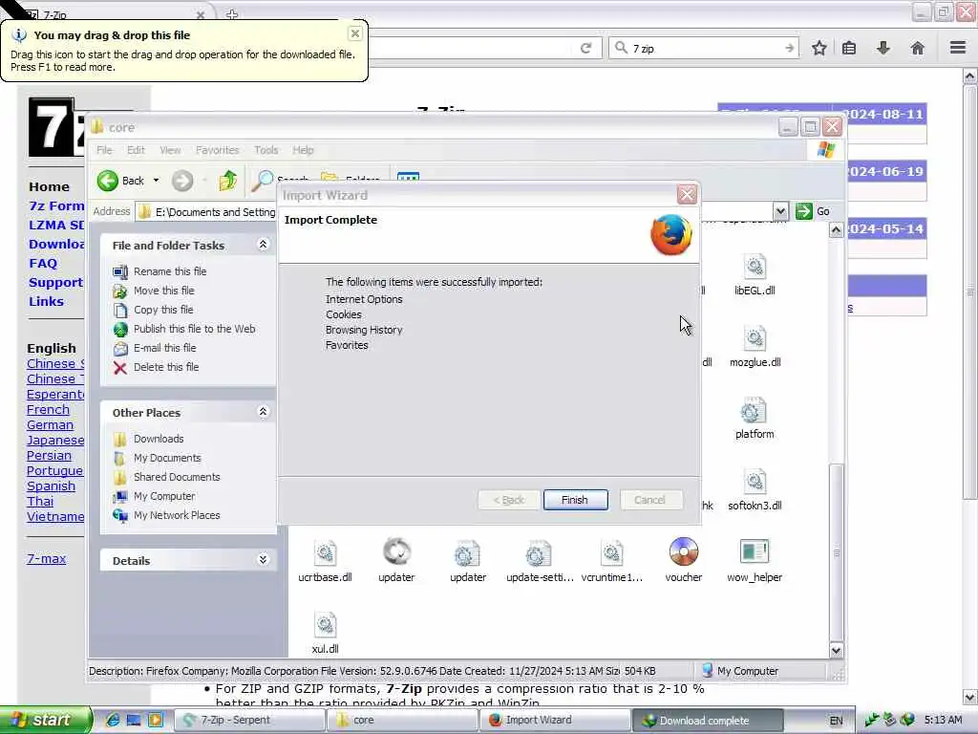Open the Favorites menu in core window
The image size is (978, 734).
pyautogui.click(x=217, y=150)
